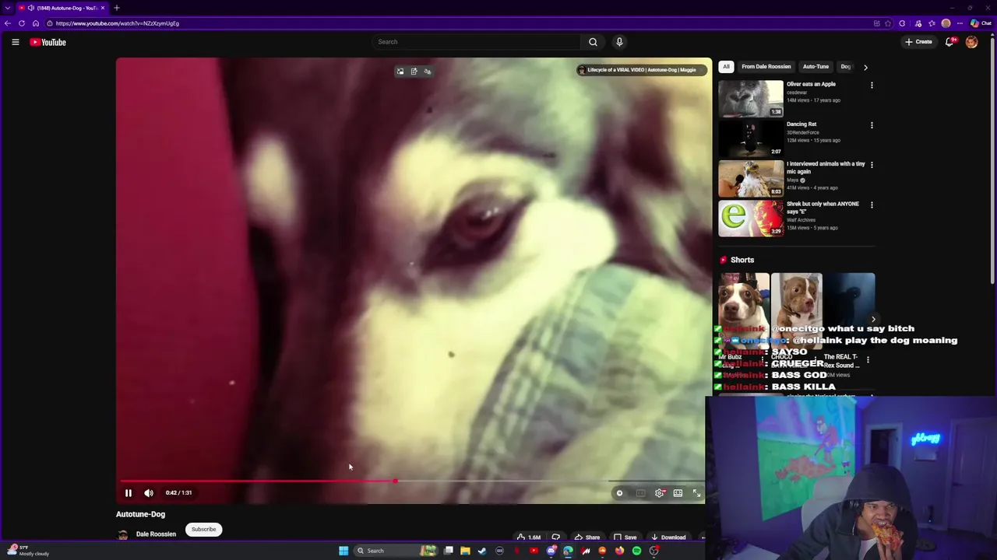Screen dimensions: 997x560
Task: Select the From Dale Rossiien chip
Action: tap(766, 67)
